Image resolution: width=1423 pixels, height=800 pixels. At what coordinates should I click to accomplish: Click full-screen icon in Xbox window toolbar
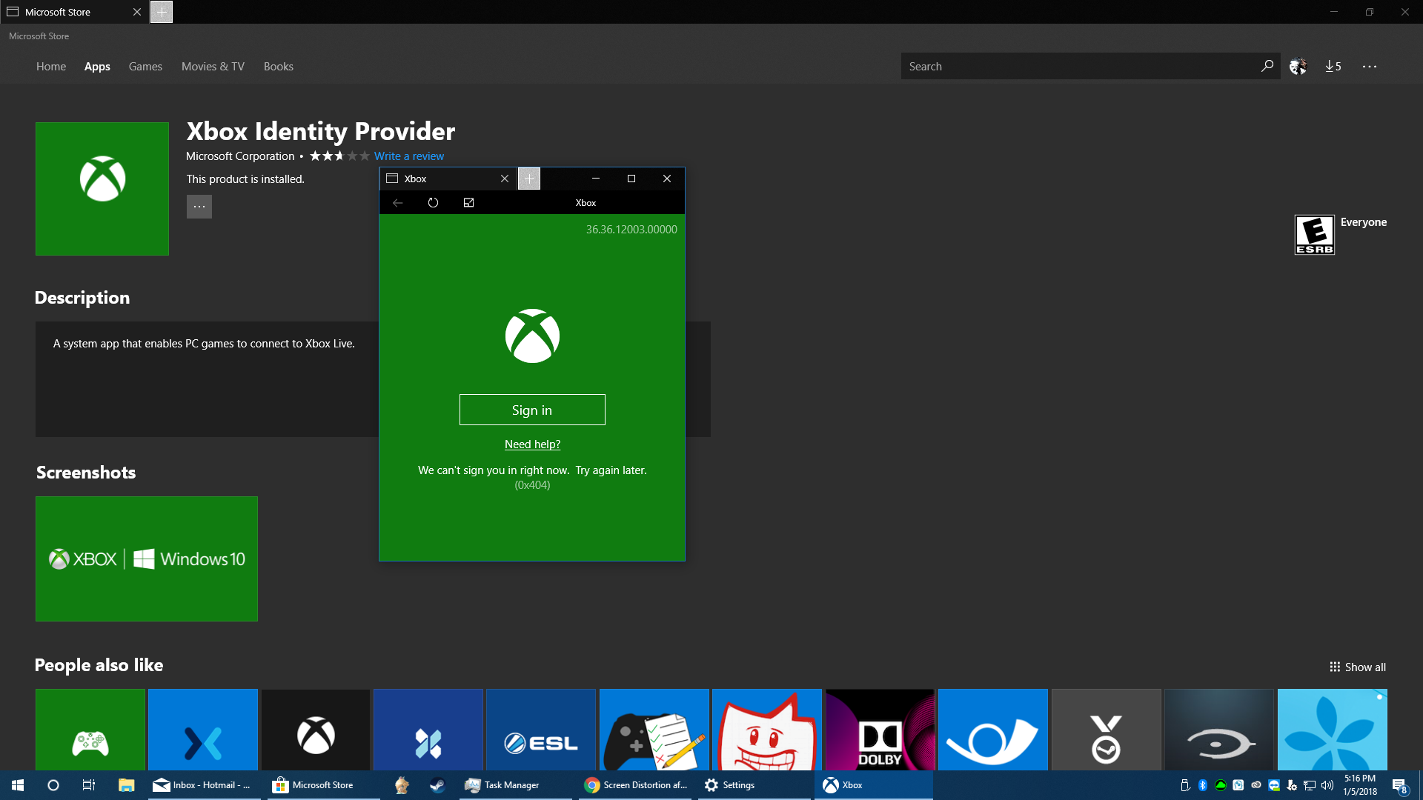(468, 202)
